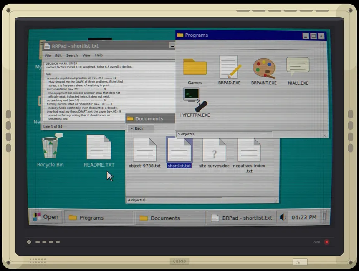Toggle the taskbar speaker volume icon

pos(283,217)
